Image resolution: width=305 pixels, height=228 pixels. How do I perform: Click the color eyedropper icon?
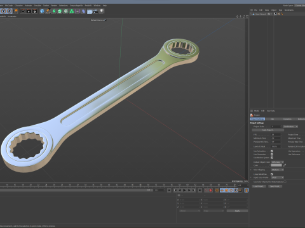click(x=285, y=165)
